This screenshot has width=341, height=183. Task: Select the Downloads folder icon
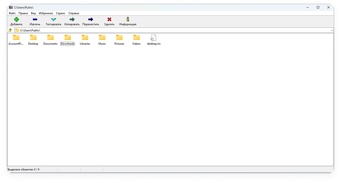pyautogui.click(x=68, y=37)
